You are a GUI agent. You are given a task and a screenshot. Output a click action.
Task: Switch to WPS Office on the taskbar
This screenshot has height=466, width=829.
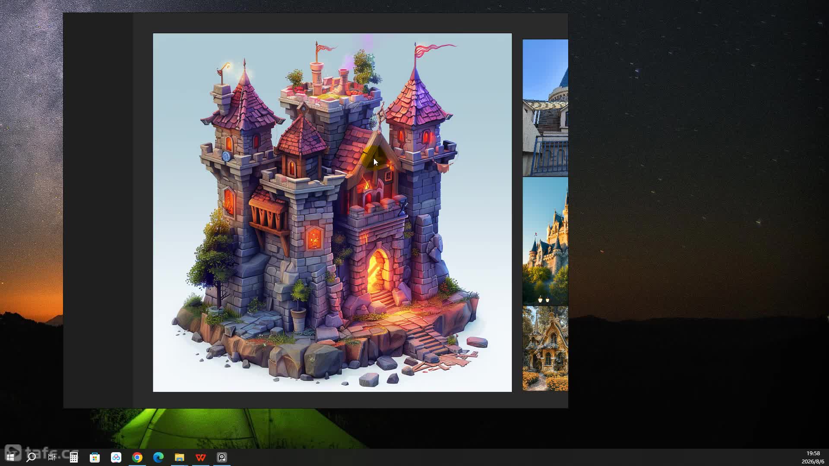[x=201, y=457]
